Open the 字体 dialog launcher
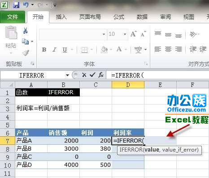The height and width of the screenshot is (178, 209). click(x=146, y=64)
